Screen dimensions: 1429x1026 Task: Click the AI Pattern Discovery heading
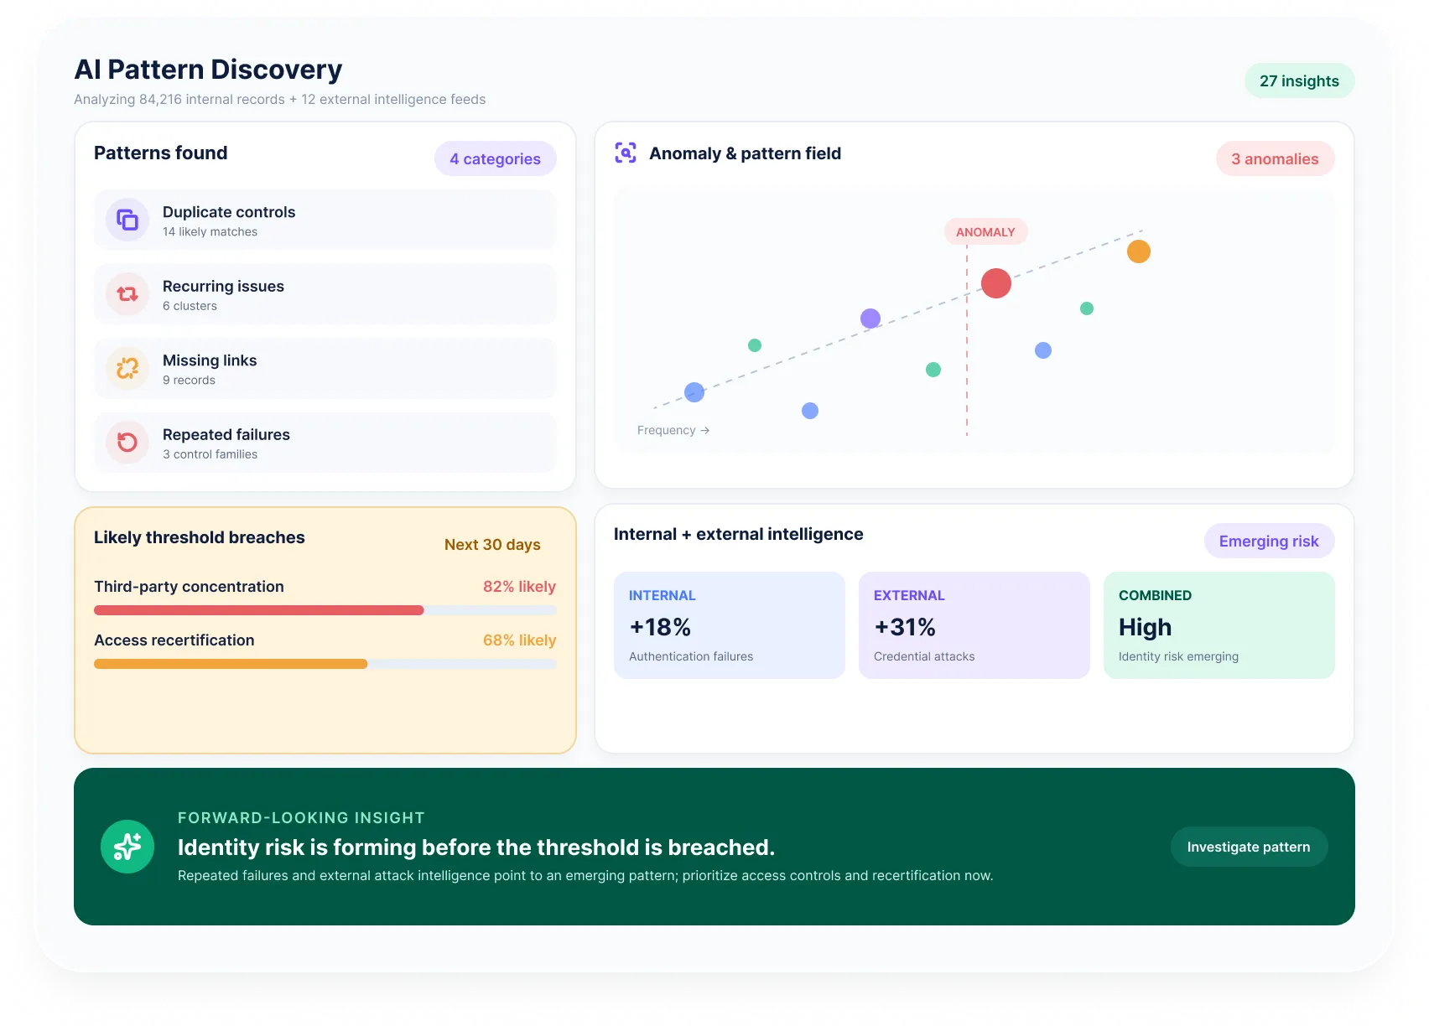click(x=208, y=69)
